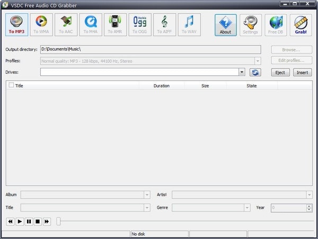Open the Album dropdown
318x239 pixels.
click(x=147, y=195)
